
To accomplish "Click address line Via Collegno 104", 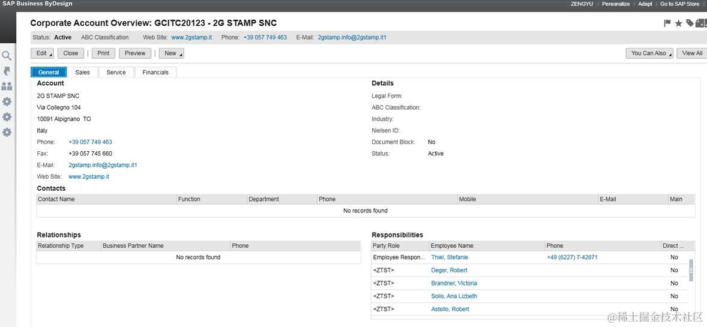I will [59, 107].
